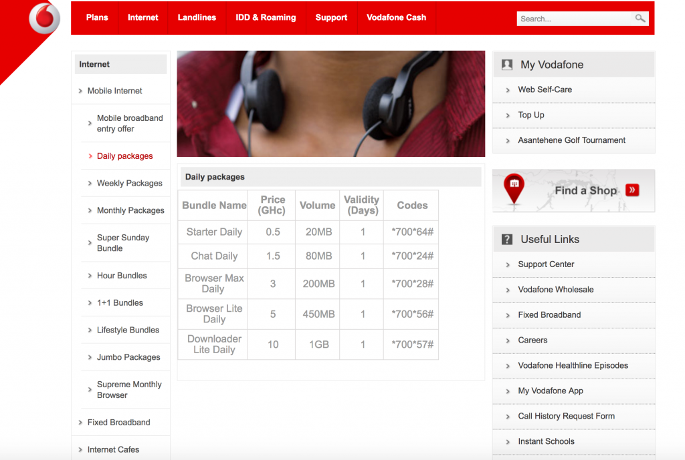
Task: Open the Vodafone Cash menu
Action: (396, 17)
